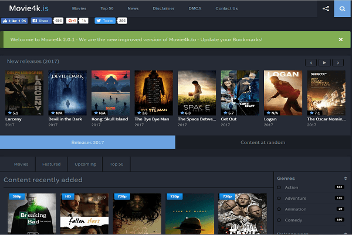Image resolution: width=352 pixels, height=235 pixels.
Task: Open the Get Out poster
Action: (240, 93)
